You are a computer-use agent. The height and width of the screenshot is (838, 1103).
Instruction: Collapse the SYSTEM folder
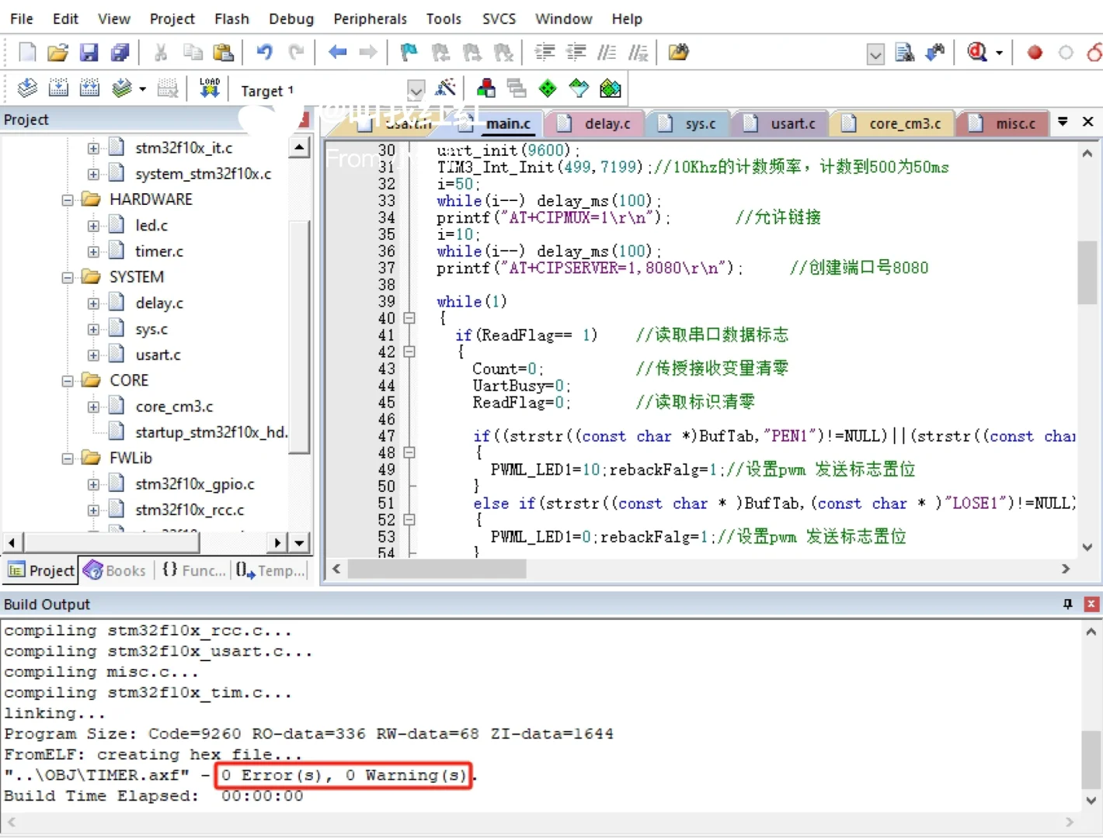[67, 276]
